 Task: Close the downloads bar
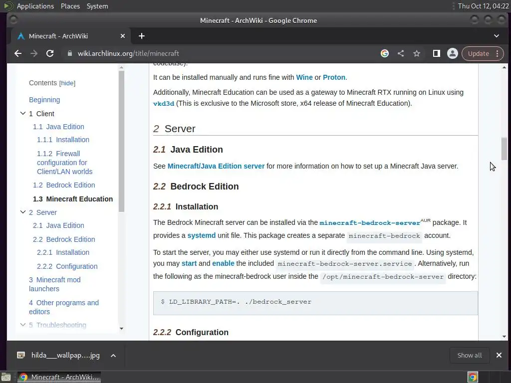pos(499,355)
